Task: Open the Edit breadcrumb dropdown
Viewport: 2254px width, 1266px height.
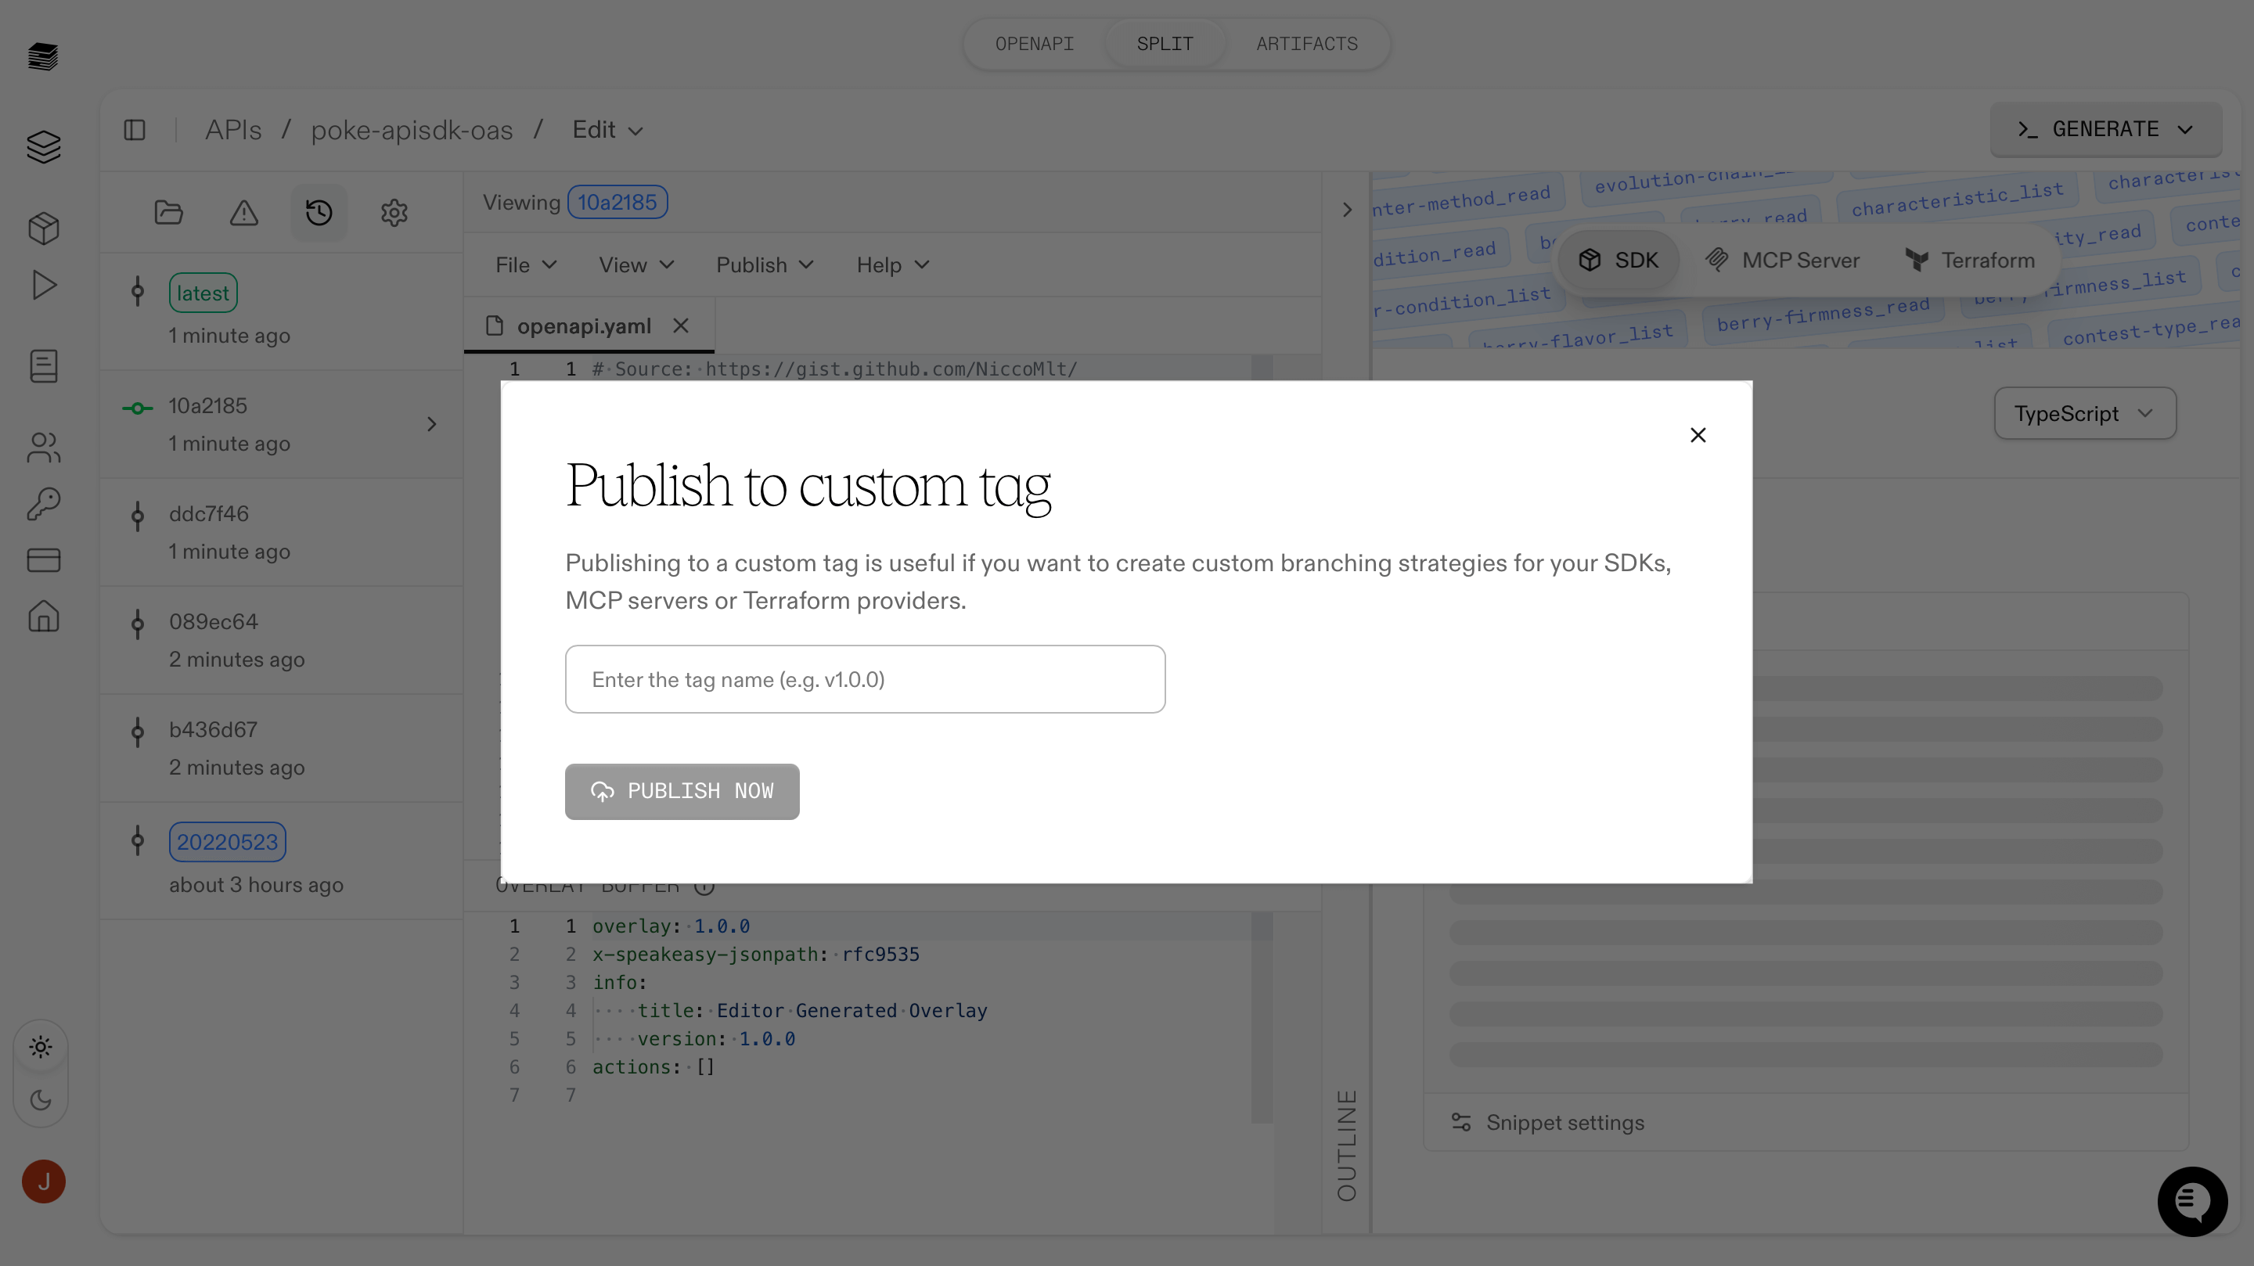Action: coord(607,131)
